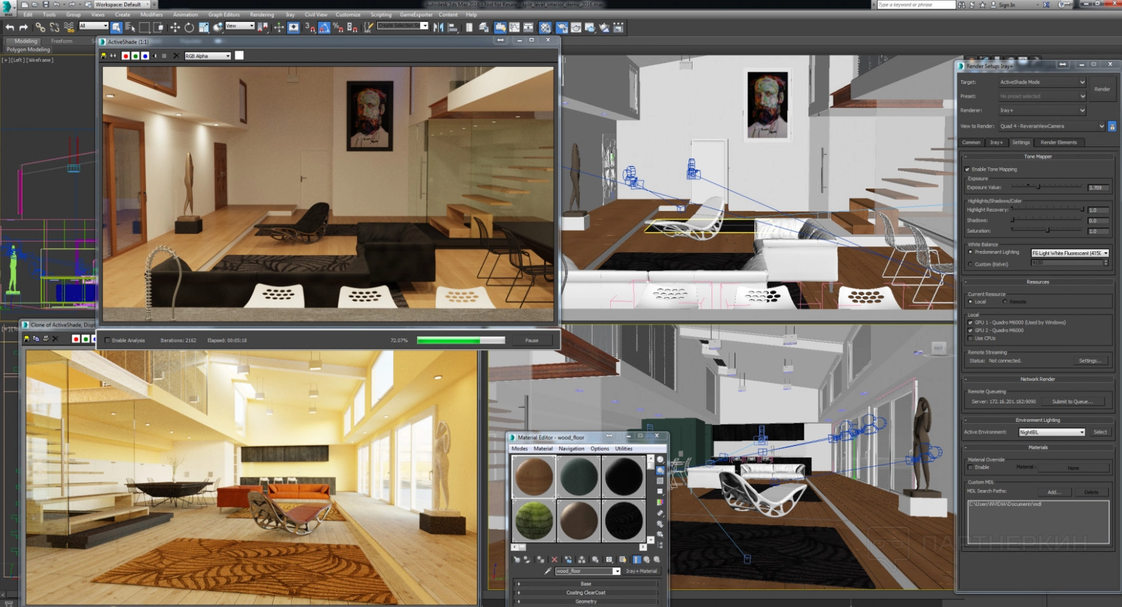Switch to the Render Elements tab

tap(1058, 143)
